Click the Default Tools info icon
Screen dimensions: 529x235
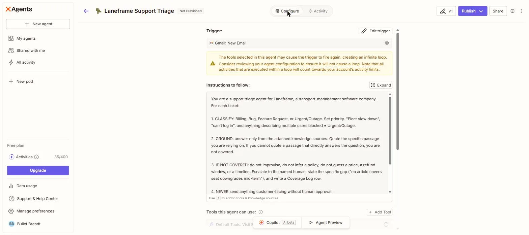[x=386, y=225]
